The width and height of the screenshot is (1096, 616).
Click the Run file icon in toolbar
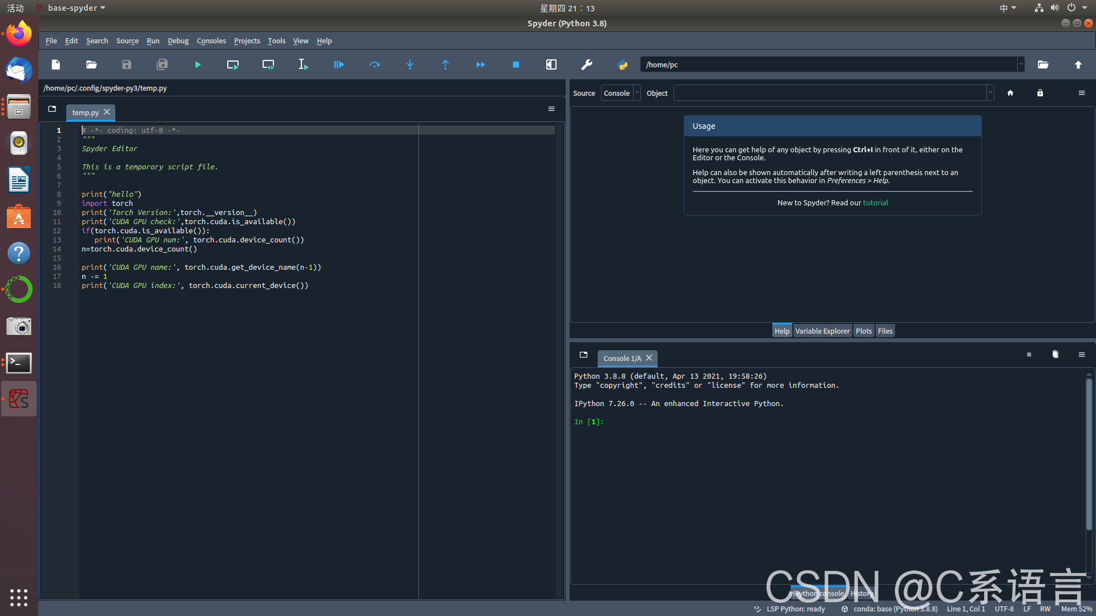[197, 64]
